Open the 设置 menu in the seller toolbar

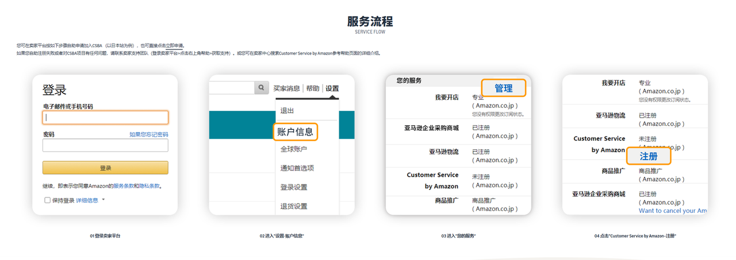[332, 88]
